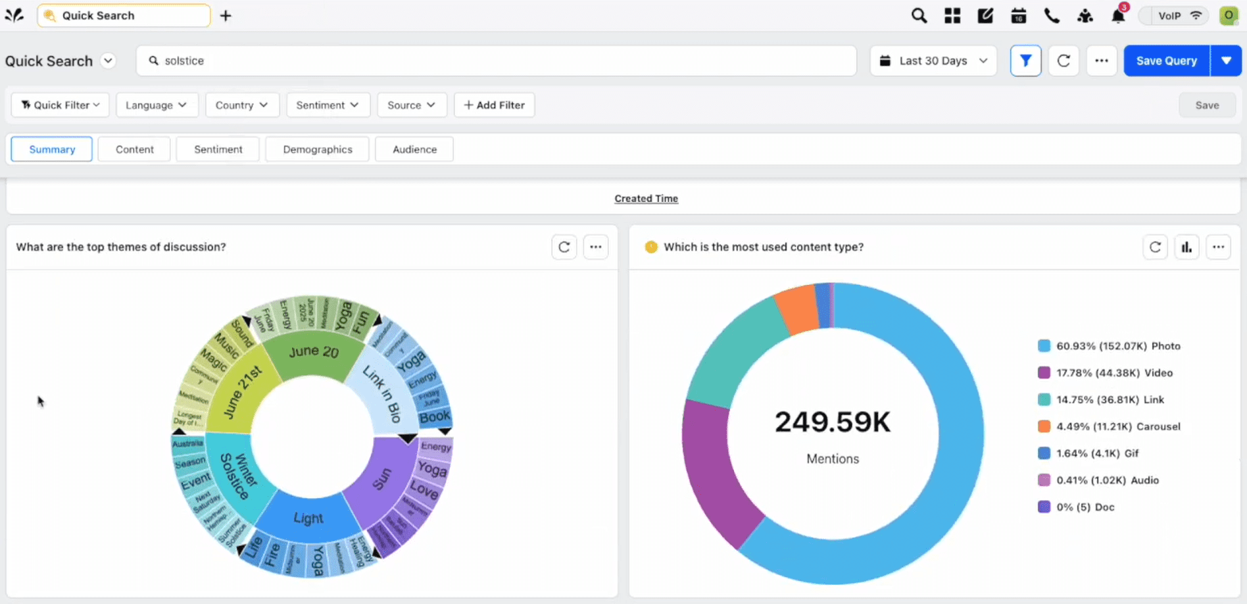1247x604 pixels.
Task: Open the Audience tab
Action: 414,149
